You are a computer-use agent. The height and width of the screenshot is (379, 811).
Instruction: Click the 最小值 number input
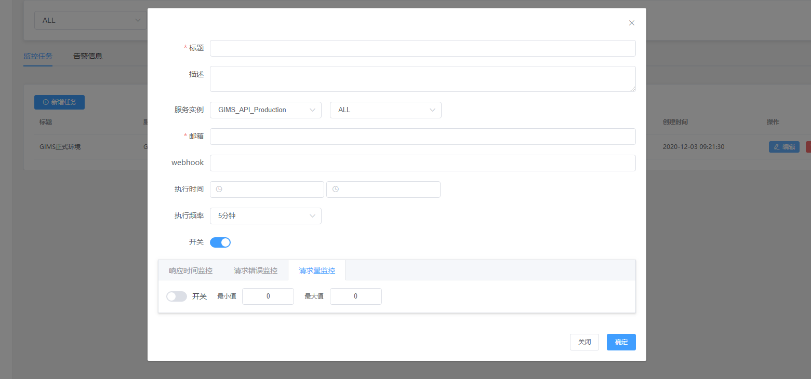[x=268, y=296]
